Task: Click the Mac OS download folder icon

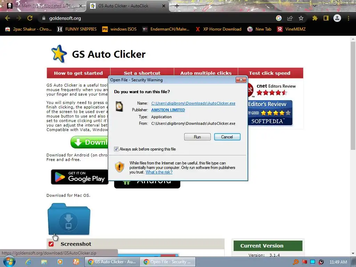Action: tap(69, 219)
